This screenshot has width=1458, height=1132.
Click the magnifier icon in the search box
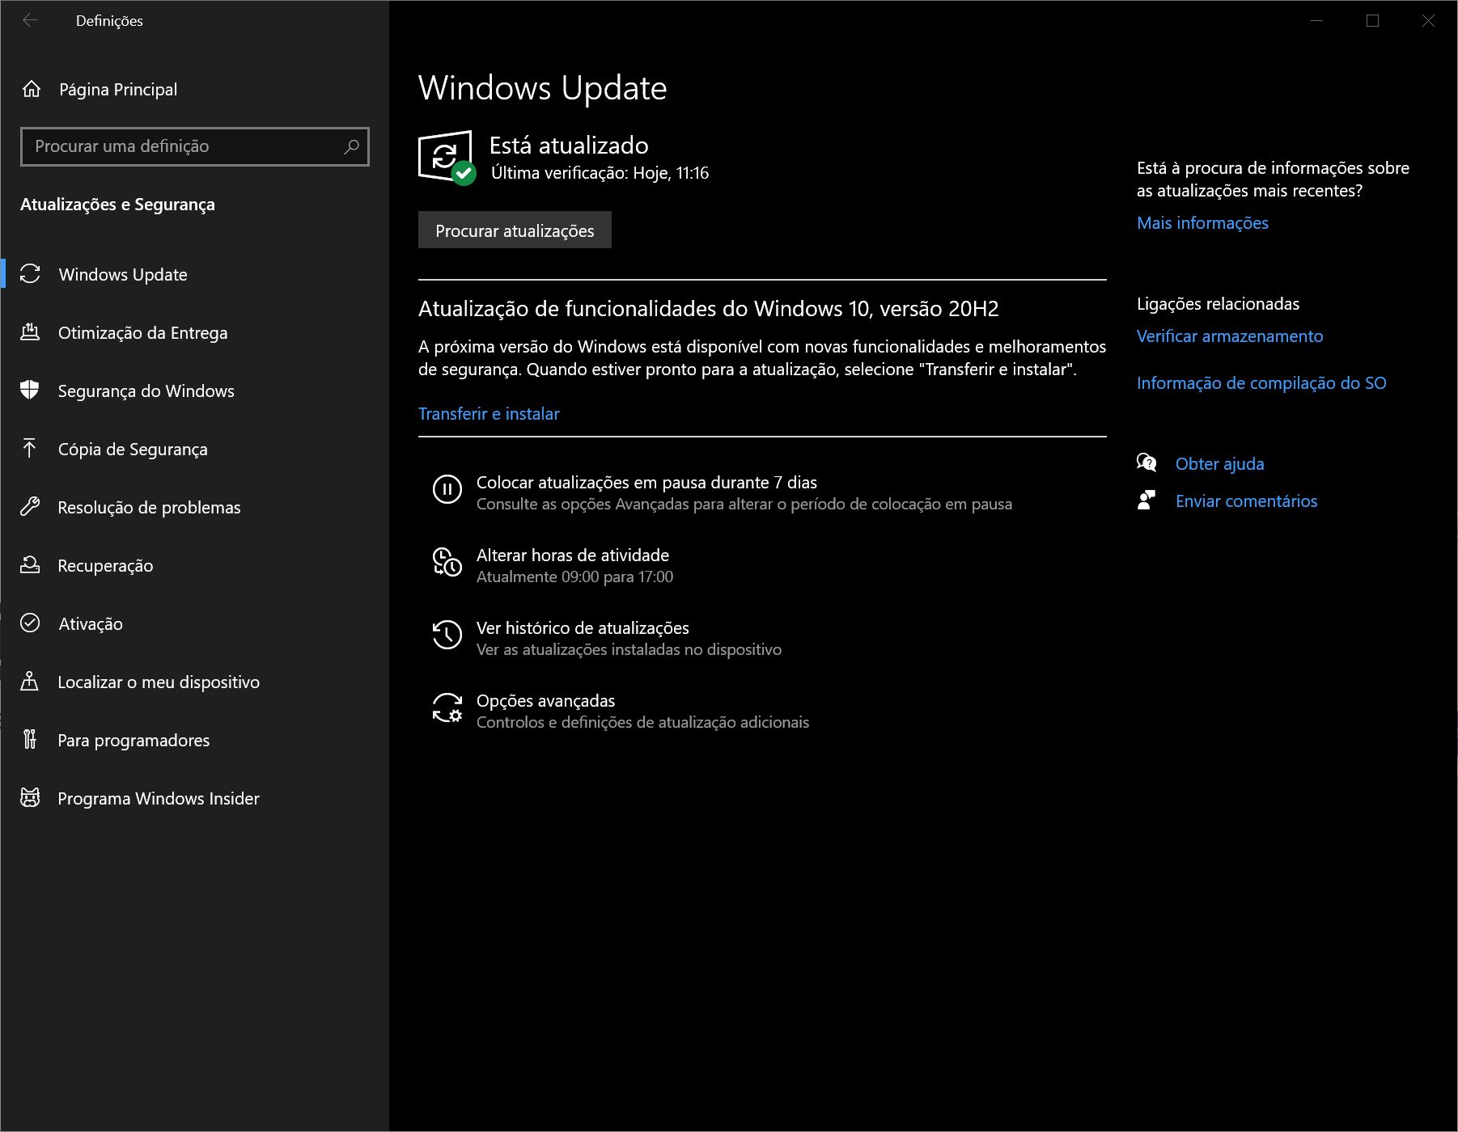351,146
